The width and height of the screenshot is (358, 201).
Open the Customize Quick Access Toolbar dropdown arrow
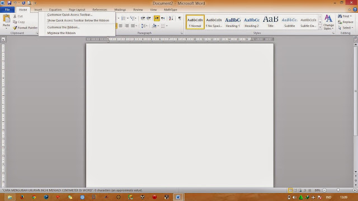35,3
